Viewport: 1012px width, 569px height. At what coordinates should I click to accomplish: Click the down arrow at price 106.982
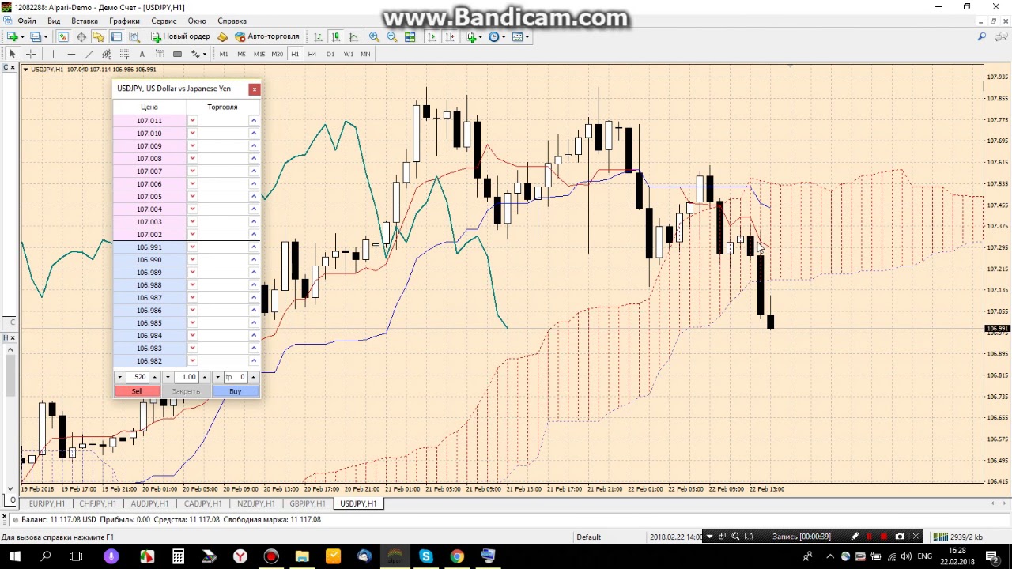pyautogui.click(x=192, y=361)
